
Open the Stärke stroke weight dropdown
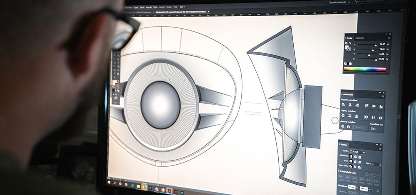[x=364, y=152]
